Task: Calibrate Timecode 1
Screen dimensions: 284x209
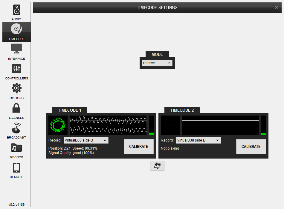Action: 138,147
